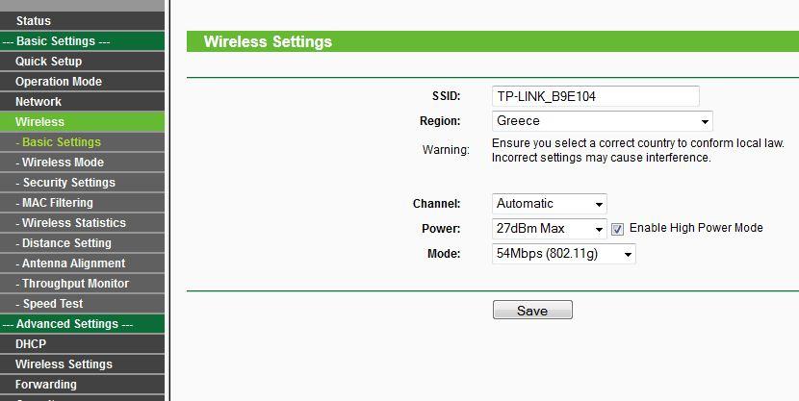Open the Throughput Monitor page
Image resolution: width=799 pixels, height=401 pixels.
point(82,284)
